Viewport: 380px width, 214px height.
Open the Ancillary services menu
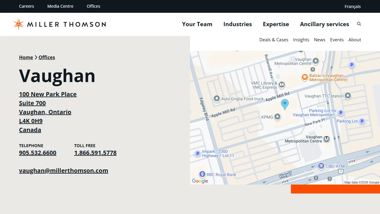point(324,24)
